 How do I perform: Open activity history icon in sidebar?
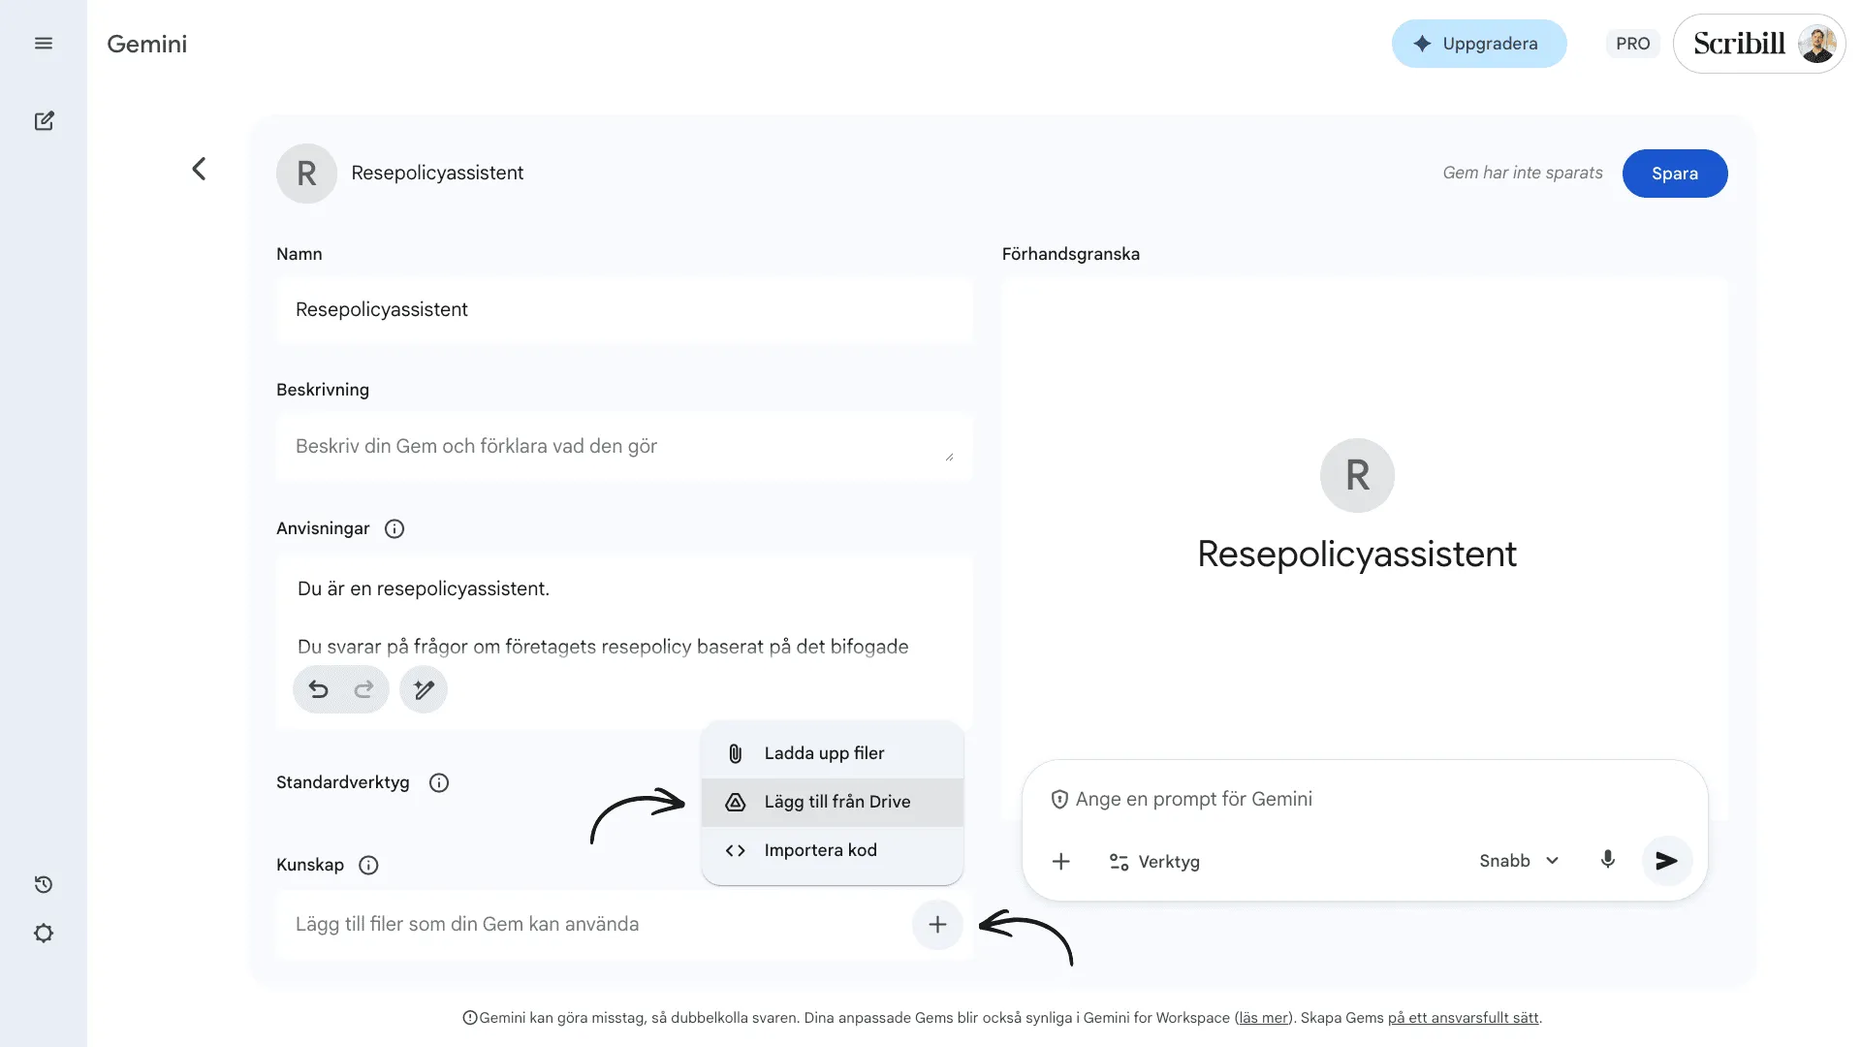pyautogui.click(x=44, y=884)
